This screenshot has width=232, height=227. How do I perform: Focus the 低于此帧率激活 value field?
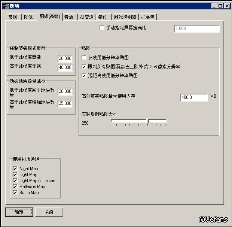click(65, 58)
